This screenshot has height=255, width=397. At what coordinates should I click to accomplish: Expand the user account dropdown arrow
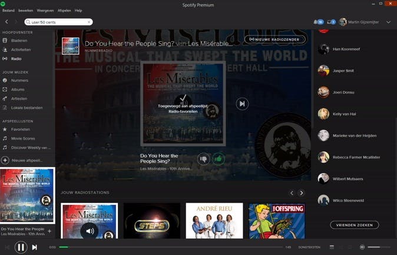click(388, 22)
